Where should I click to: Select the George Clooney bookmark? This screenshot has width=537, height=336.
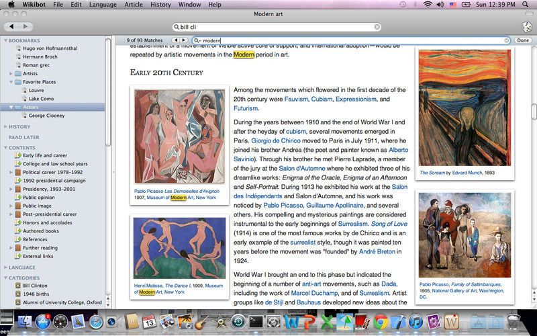coord(46,116)
